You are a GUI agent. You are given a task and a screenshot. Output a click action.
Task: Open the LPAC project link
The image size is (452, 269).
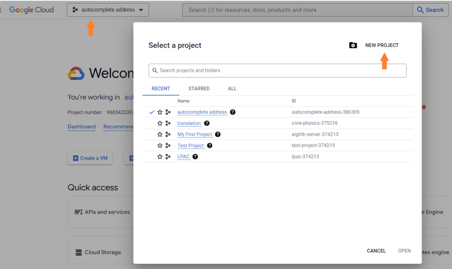(x=183, y=157)
